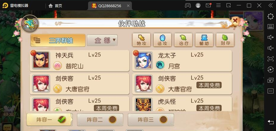
Task: Select the 神天兵 普陀山 partner card
Action: [x=79, y=61]
